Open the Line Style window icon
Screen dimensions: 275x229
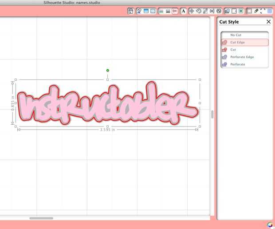tap(168, 11)
